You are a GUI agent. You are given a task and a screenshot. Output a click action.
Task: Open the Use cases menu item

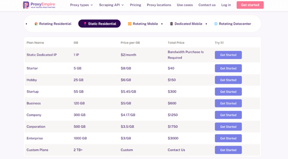pyautogui.click(x=185, y=5)
